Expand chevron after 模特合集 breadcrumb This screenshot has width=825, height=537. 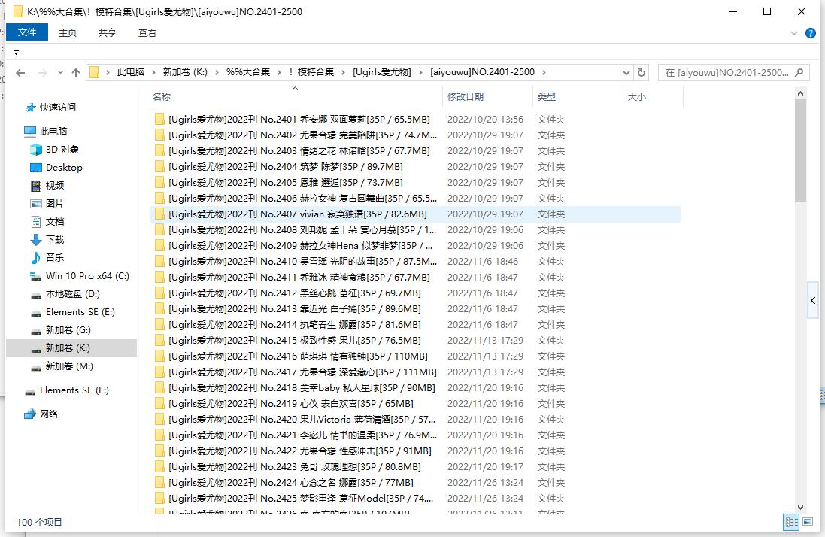343,73
